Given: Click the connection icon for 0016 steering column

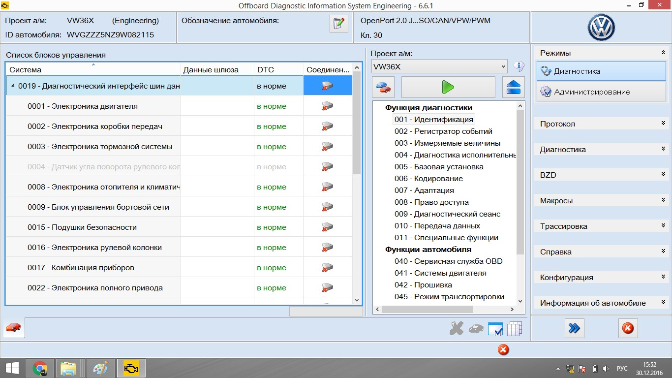Looking at the screenshot, I should click(x=328, y=248).
